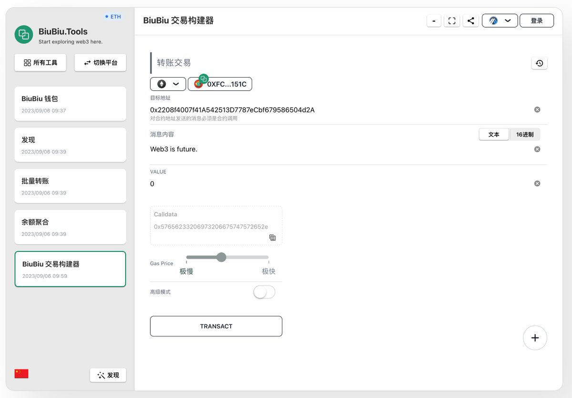Image resolution: width=572 pixels, height=398 pixels.
Task: Switch message format to 16进制
Action: tap(525, 135)
